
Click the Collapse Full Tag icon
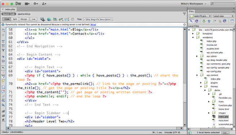tap(3, 41)
